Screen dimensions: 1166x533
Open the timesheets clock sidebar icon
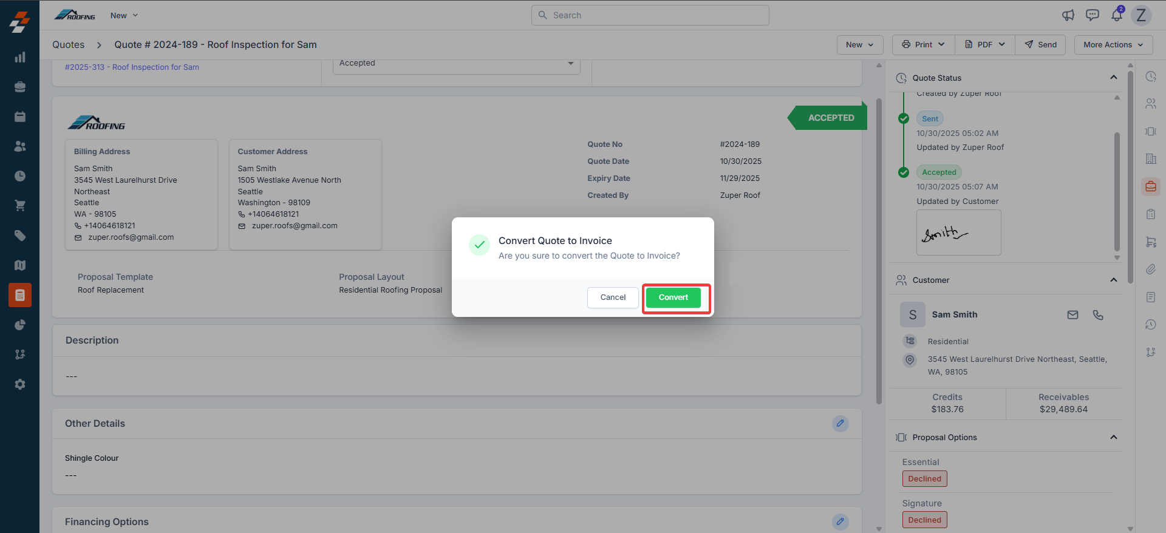(20, 176)
